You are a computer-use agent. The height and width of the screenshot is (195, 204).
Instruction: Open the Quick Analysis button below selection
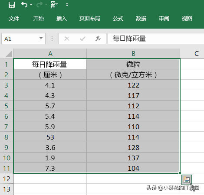coord(187,180)
